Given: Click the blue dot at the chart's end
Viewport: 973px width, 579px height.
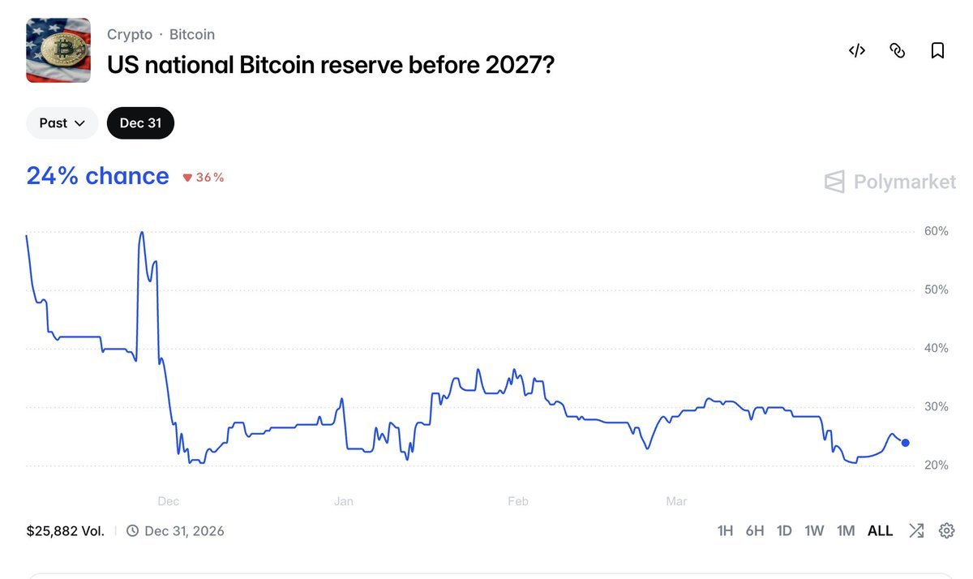Looking at the screenshot, I should point(905,443).
